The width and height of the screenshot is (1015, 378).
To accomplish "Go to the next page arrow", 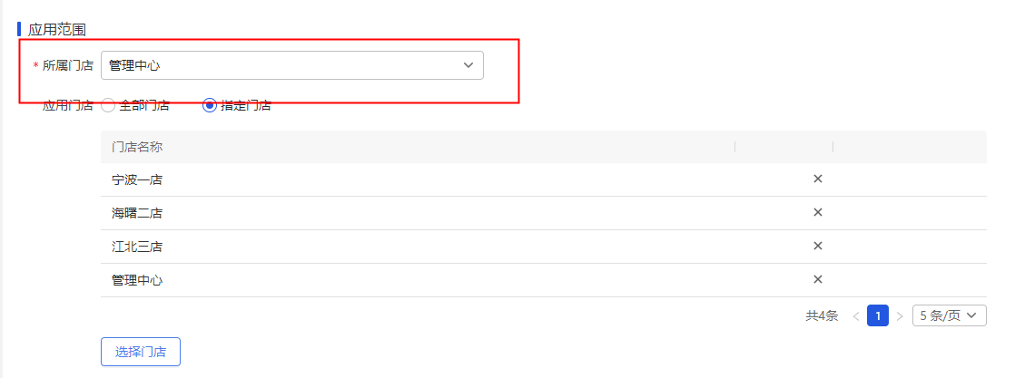I will (900, 316).
